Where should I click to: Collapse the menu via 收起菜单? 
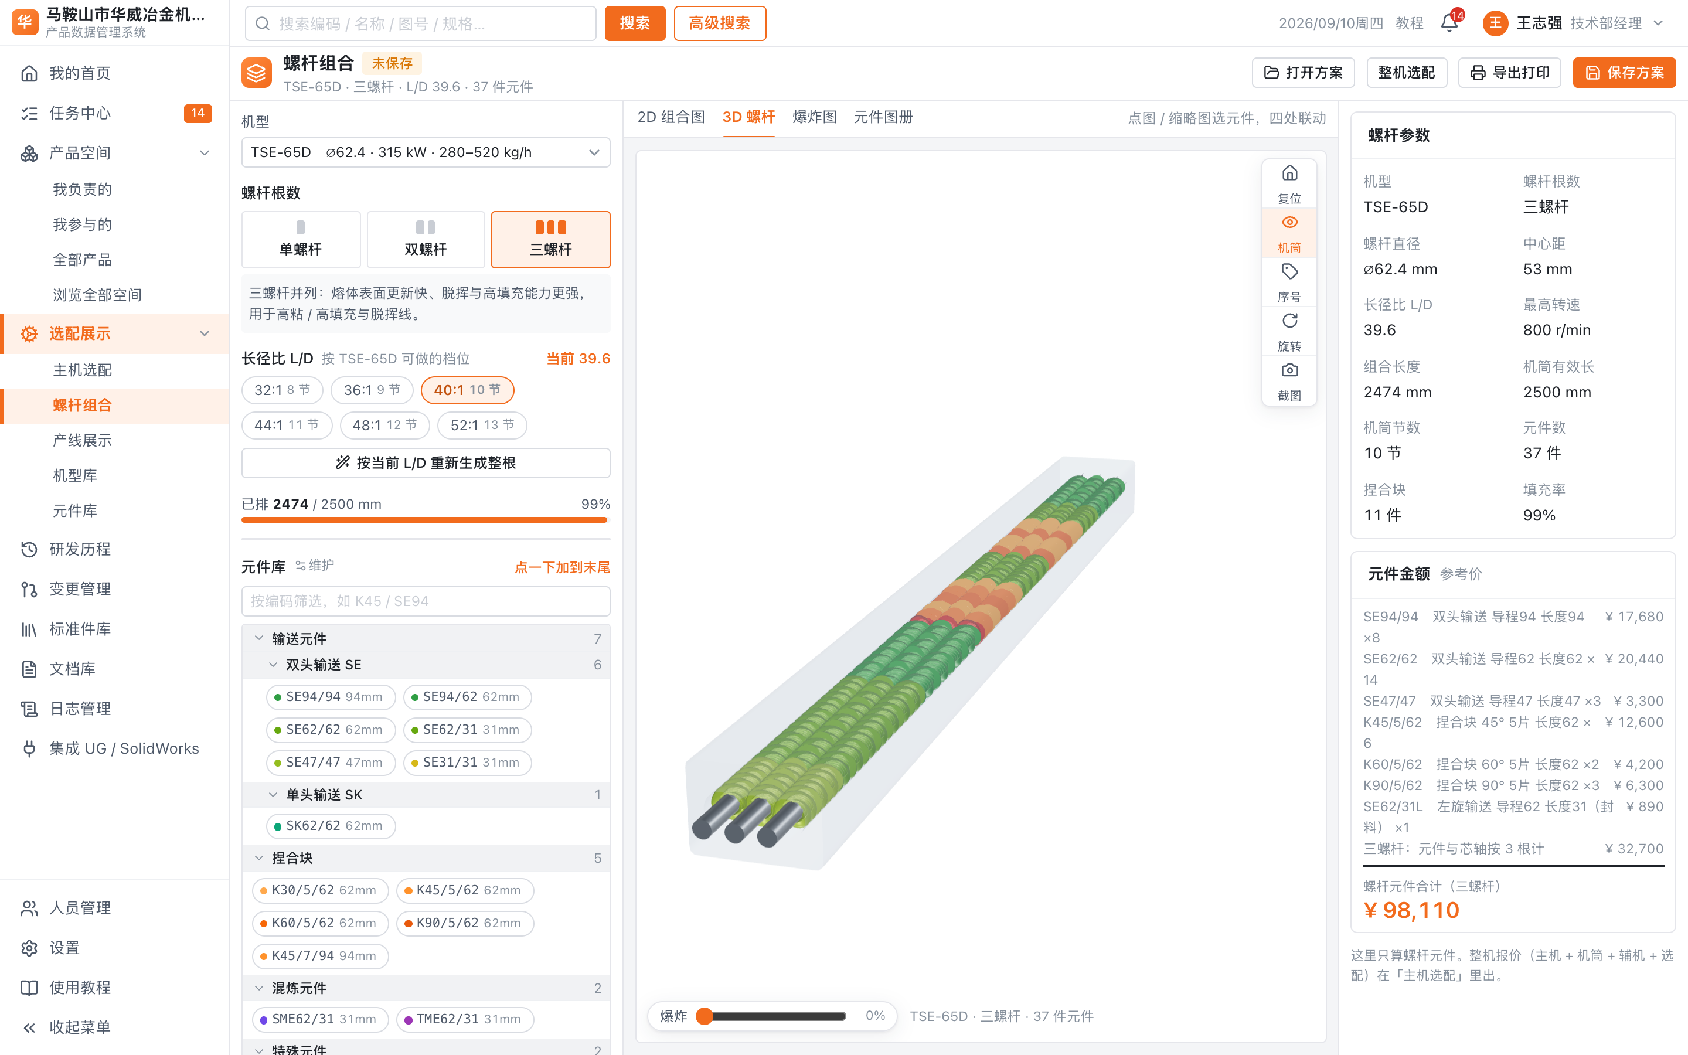tap(114, 1027)
